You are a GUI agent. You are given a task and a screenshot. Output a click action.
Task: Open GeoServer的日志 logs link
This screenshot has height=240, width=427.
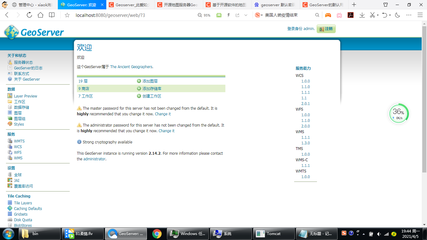click(x=28, y=68)
